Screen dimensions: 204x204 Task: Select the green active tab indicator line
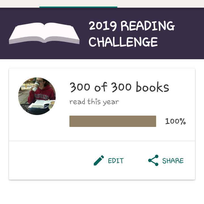pyautogui.click(x=78, y=7)
